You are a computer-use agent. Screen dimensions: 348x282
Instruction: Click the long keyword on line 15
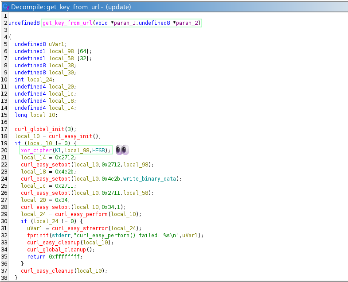click(x=21, y=115)
